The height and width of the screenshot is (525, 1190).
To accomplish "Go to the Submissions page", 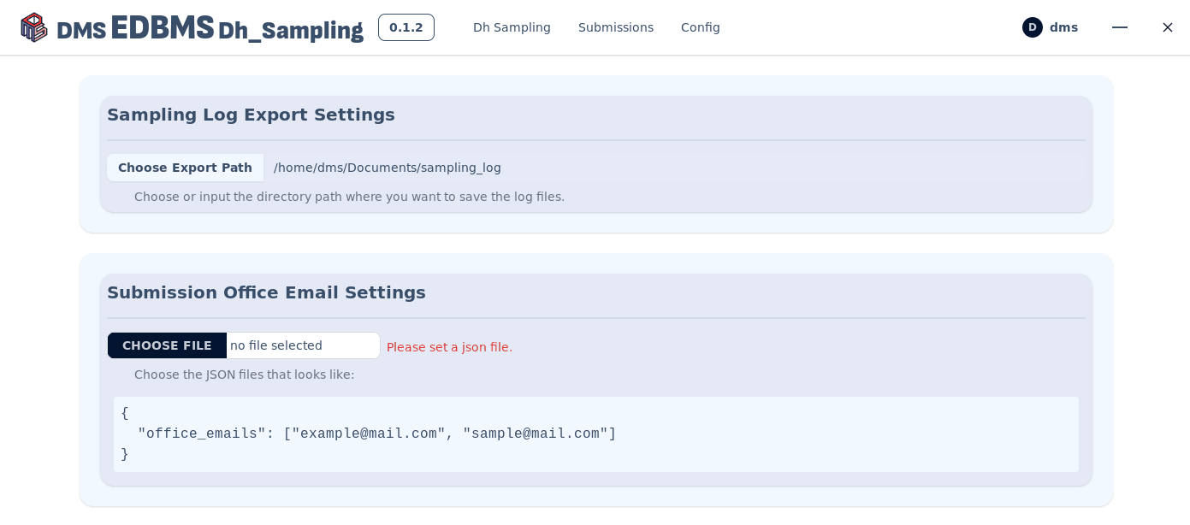I will point(615,27).
